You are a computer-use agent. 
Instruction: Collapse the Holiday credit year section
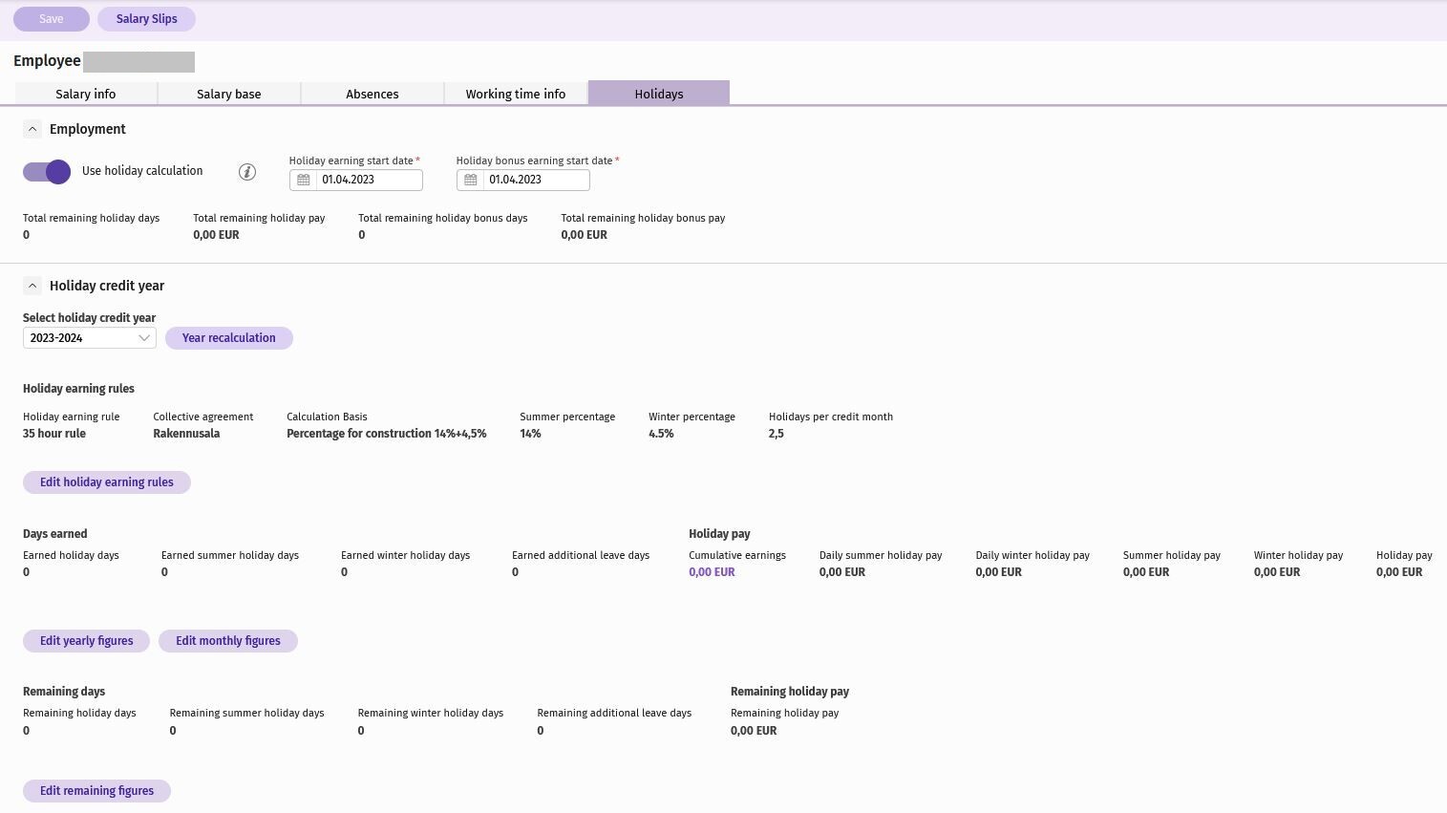coord(32,286)
